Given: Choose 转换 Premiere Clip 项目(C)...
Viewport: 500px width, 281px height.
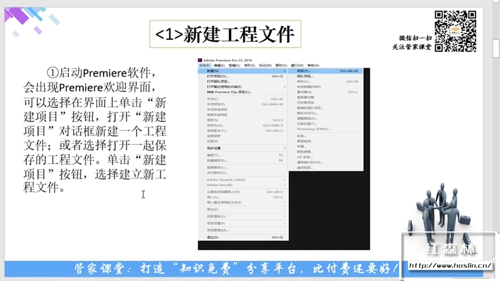Looking at the screenshot, I should 243,92.
